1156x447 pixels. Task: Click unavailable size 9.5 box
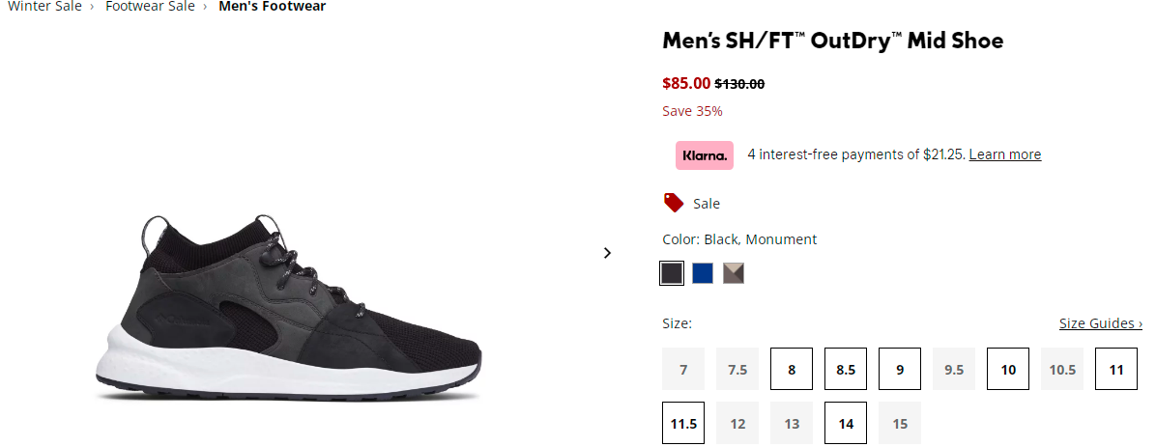[x=954, y=369]
